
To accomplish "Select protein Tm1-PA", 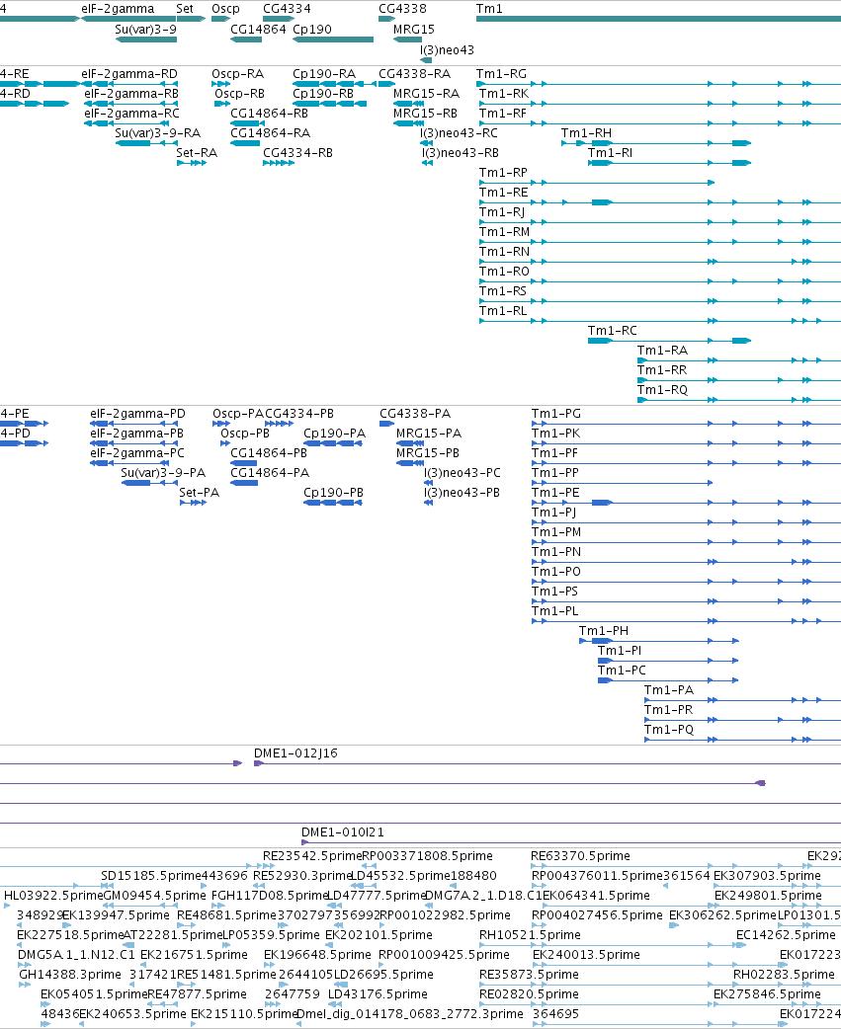I will coord(742,700).
